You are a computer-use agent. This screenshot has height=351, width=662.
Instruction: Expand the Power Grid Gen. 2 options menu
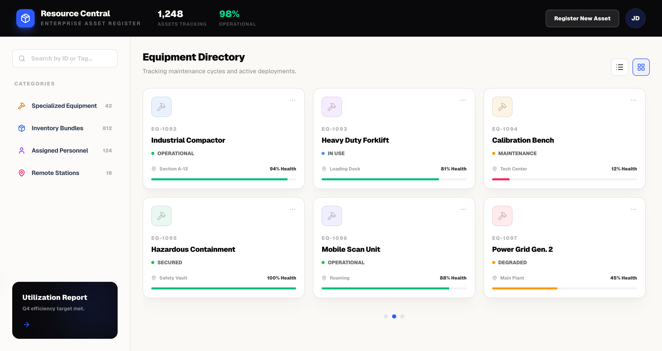(633, 209)
